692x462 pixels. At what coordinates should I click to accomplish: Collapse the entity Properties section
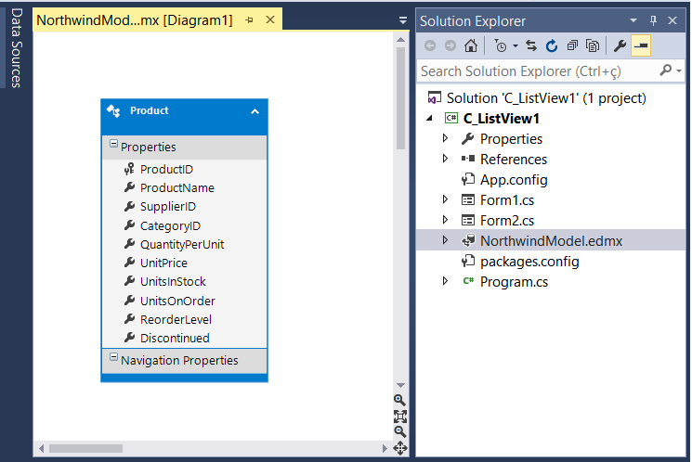click(x=113, y=144)
